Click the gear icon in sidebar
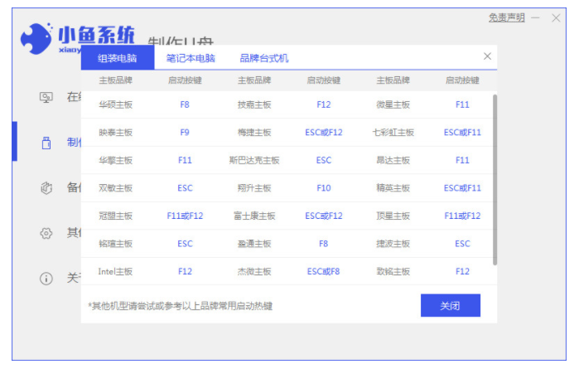This screenshot has width=579, height=369. coord(46,233)
